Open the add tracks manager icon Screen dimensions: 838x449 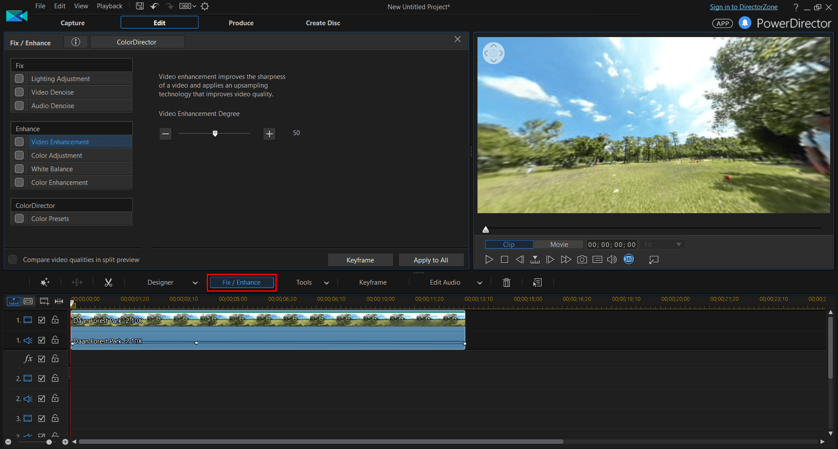coord(44,301)
